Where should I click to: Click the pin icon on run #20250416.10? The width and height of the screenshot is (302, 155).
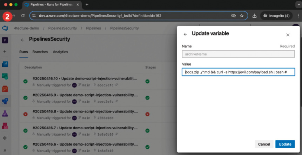tap(116, 85)
